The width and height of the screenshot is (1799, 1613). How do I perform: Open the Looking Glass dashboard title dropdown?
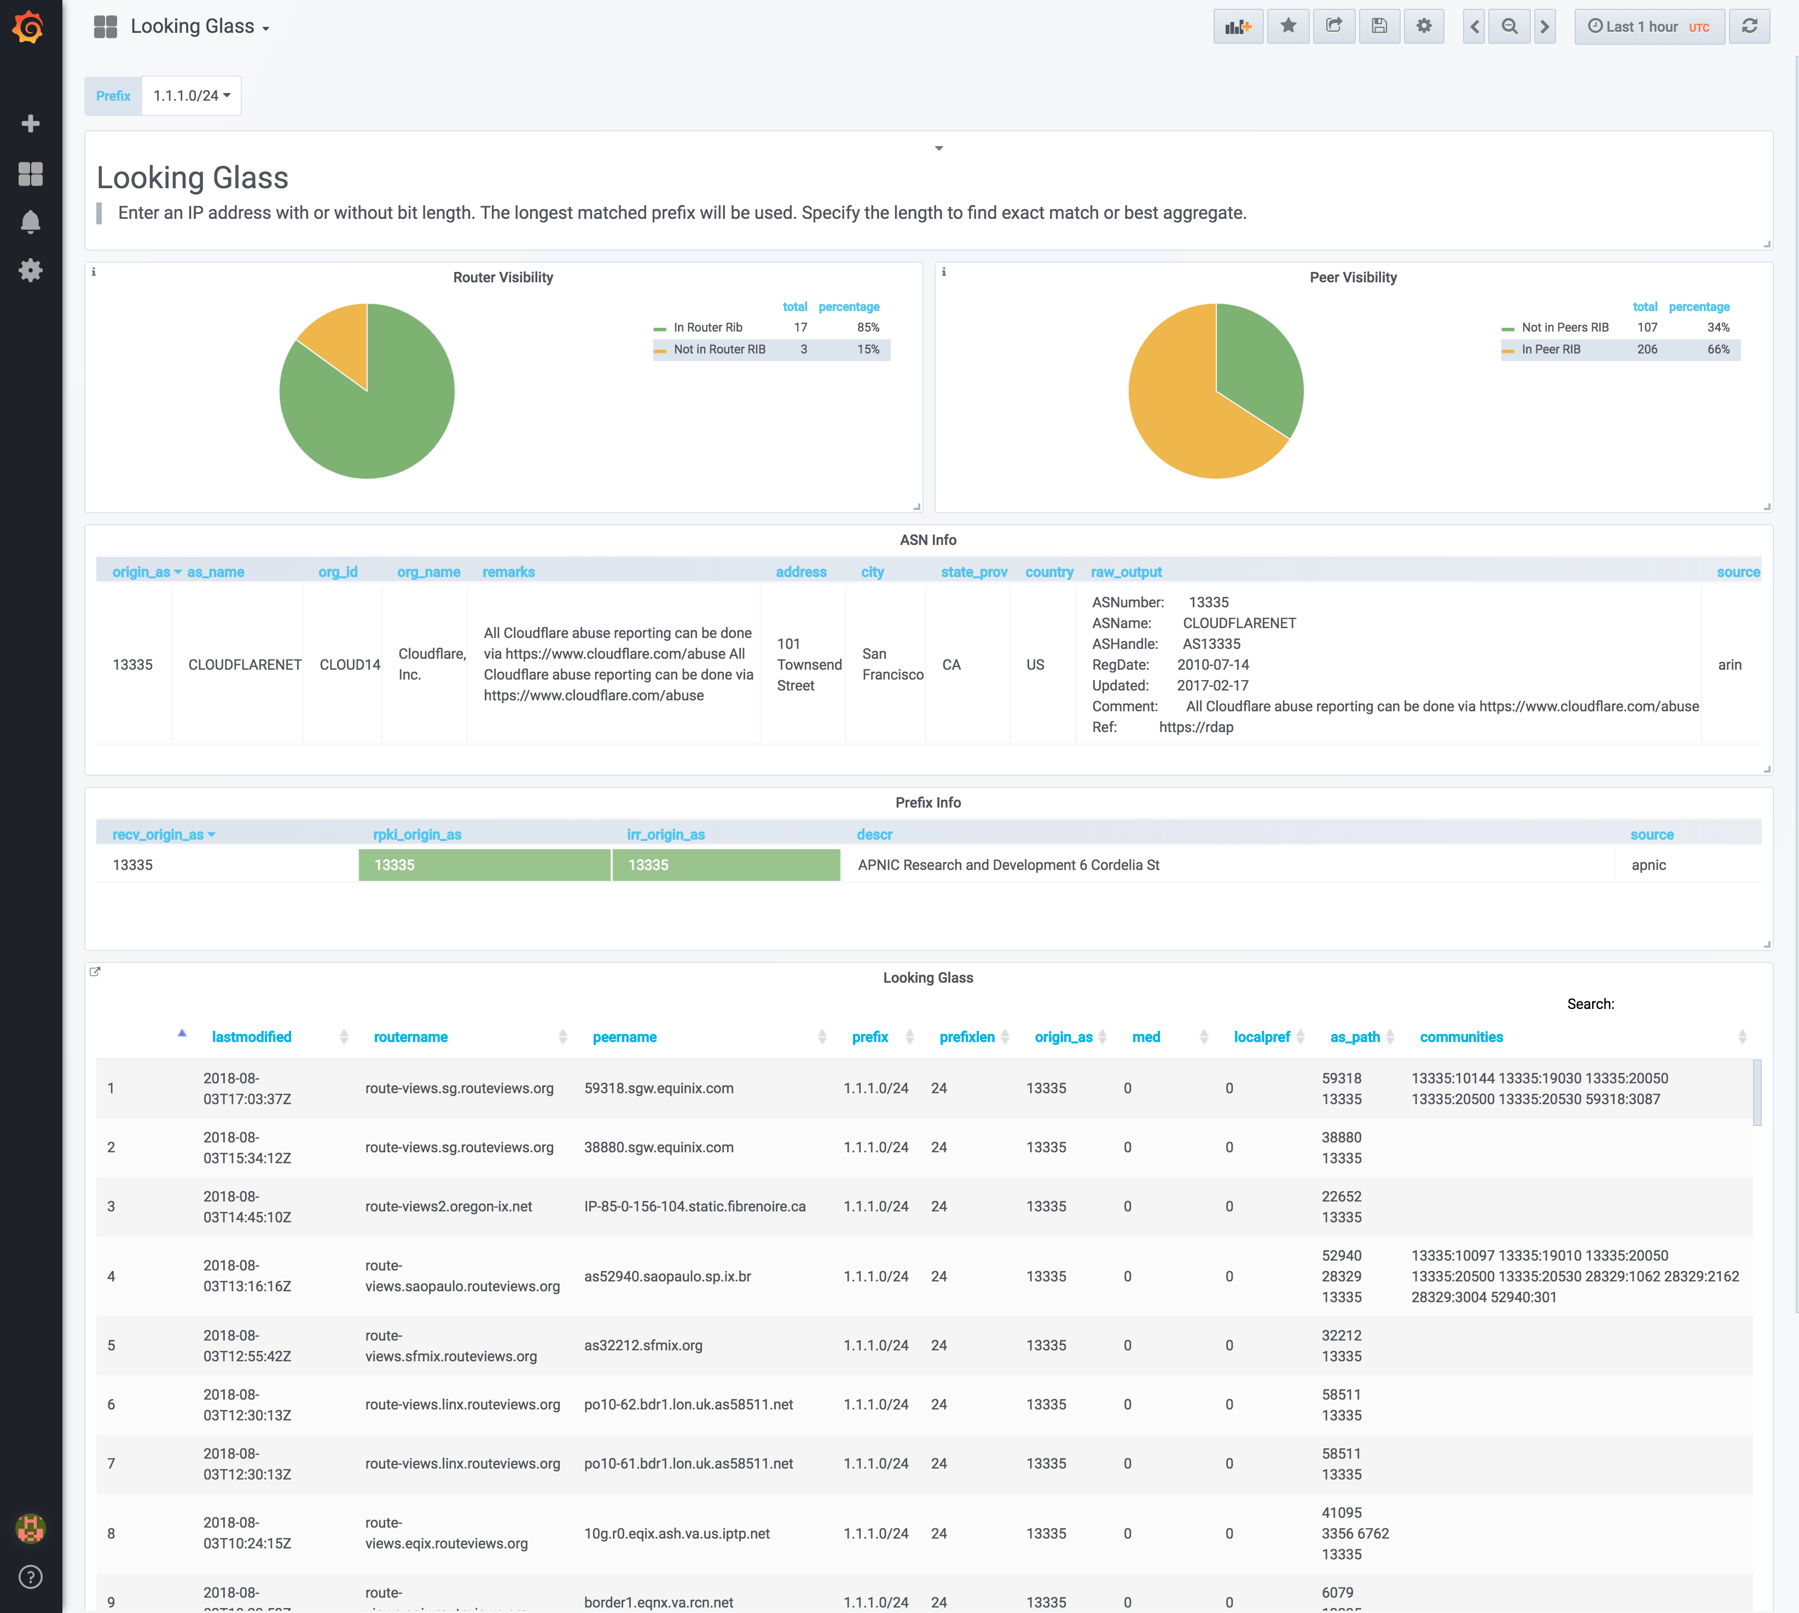(x=200, y=27)
